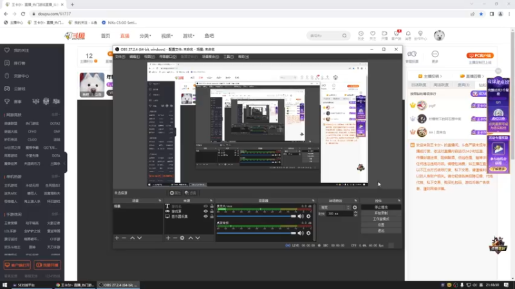Toggle lock on the text source

click(x=212, y=206)
